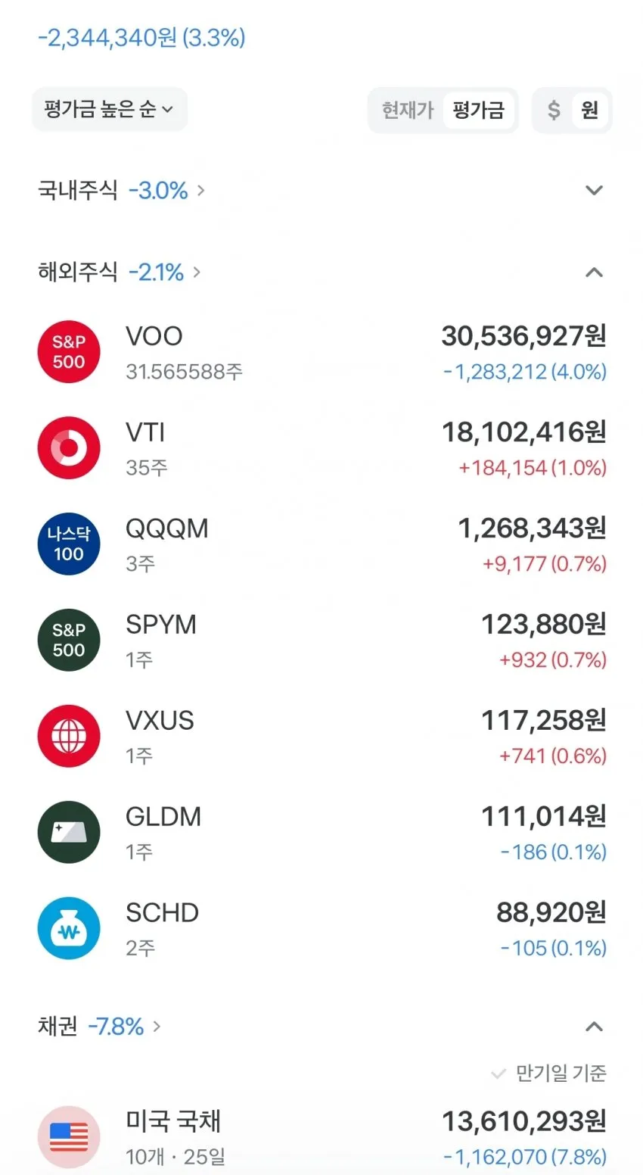
Task: Collapse the 채권 section chevron
Action: coord(595,1027)
